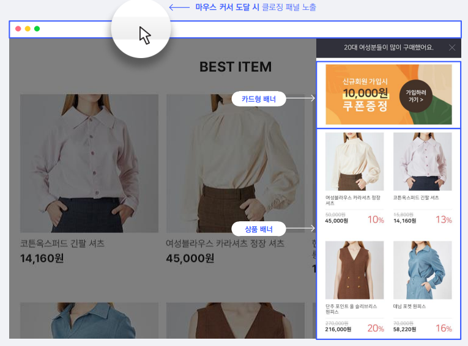The width and height of the screenshot is (468, 346).
Task: Click main page title 코튼옥스퍼드 긴팔 셔츠
Action: [62, 243]
